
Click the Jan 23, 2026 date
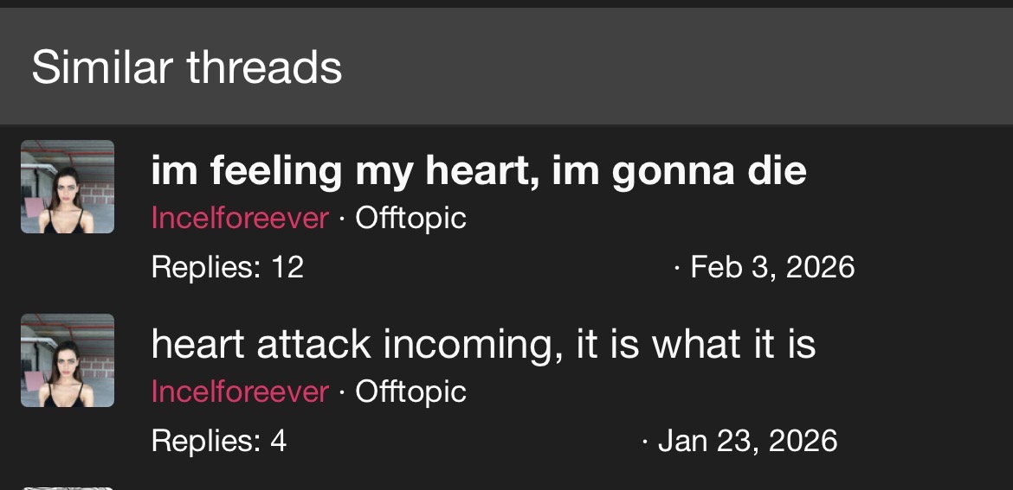pyautogui.click(x=747, y=441)
